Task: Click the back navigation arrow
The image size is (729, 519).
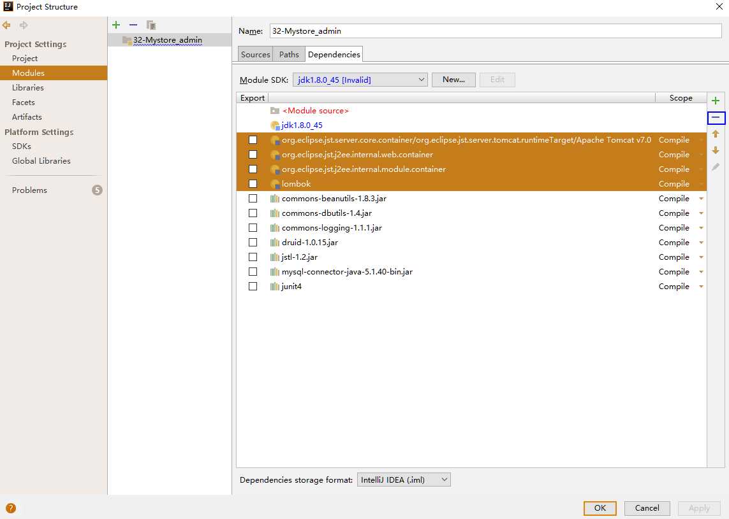Action: [x=6, y=25]
